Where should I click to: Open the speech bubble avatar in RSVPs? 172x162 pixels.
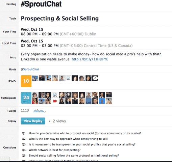[x=95, y=78]
